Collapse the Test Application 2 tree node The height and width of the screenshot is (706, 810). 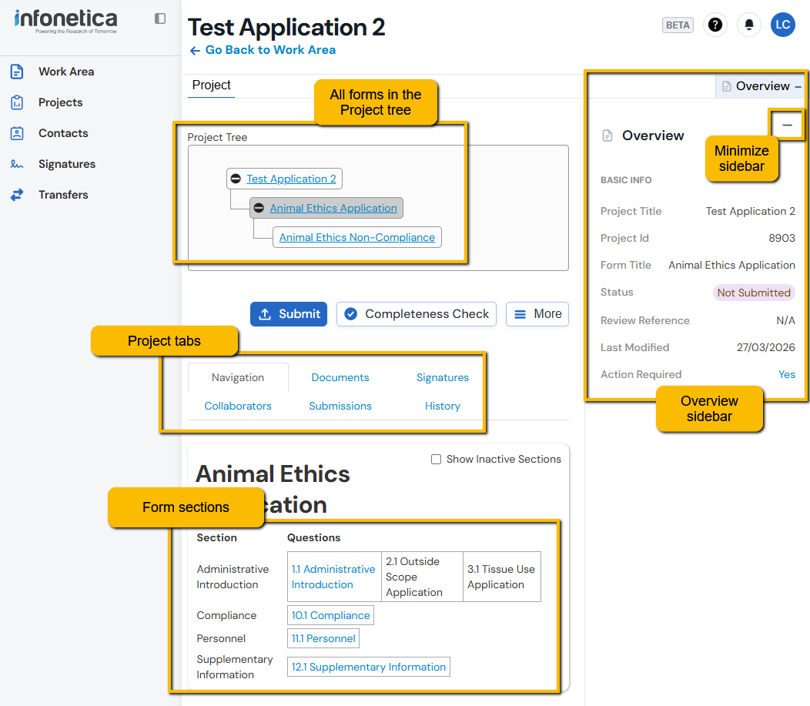(x=236, y=179)
